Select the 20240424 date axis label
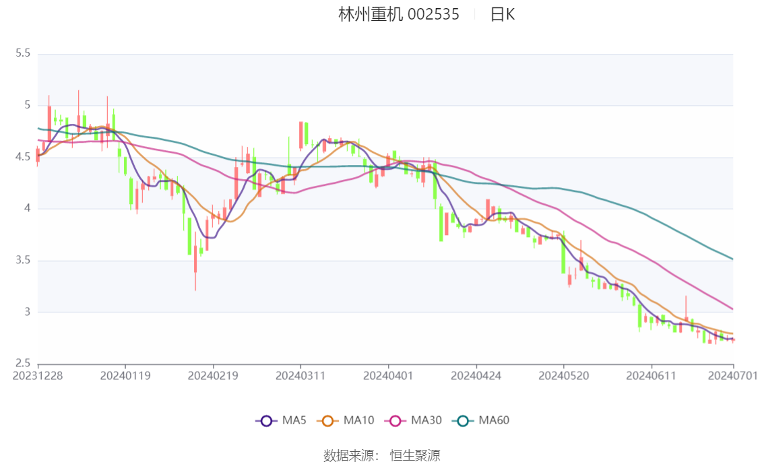764x464 pixels. 476,376
